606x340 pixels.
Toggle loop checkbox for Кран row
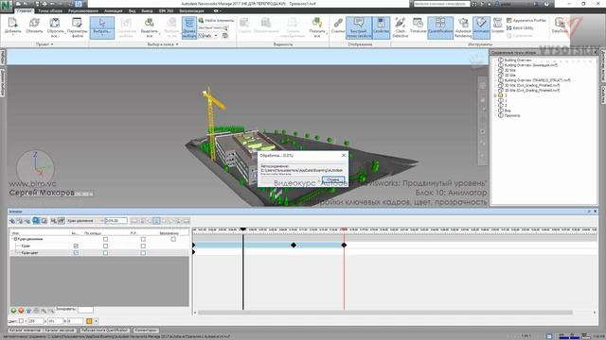(x=105, y=246)
